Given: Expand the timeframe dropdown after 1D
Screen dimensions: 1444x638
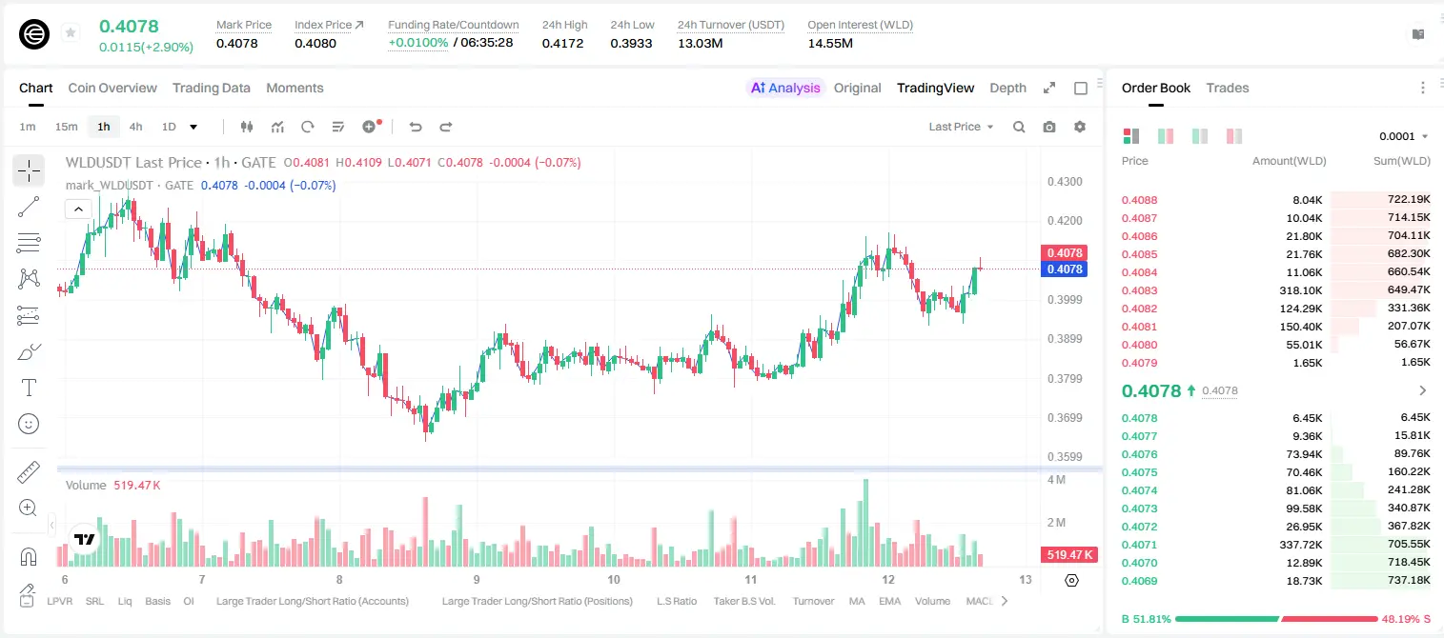Looking at the screenshot, I should click(x=193, y=127).
